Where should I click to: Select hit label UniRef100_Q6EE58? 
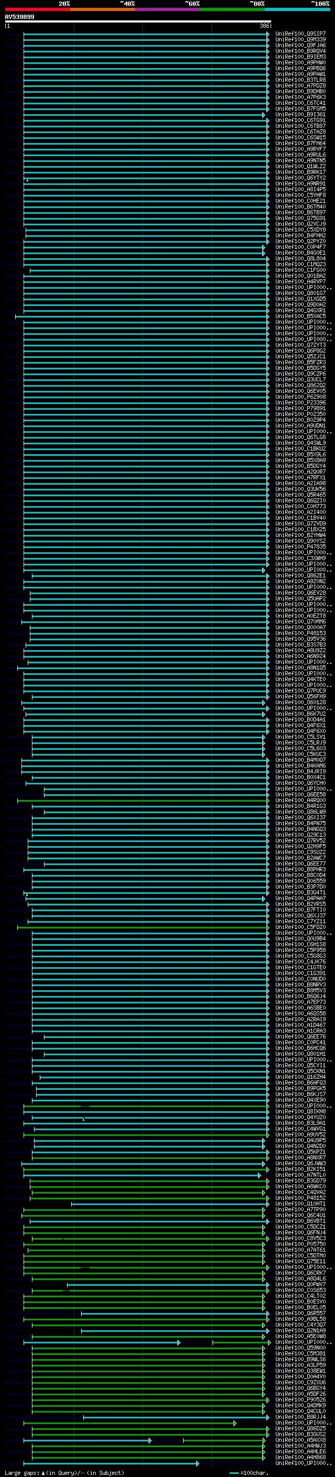pyautogui.click(x=300, y=795)
